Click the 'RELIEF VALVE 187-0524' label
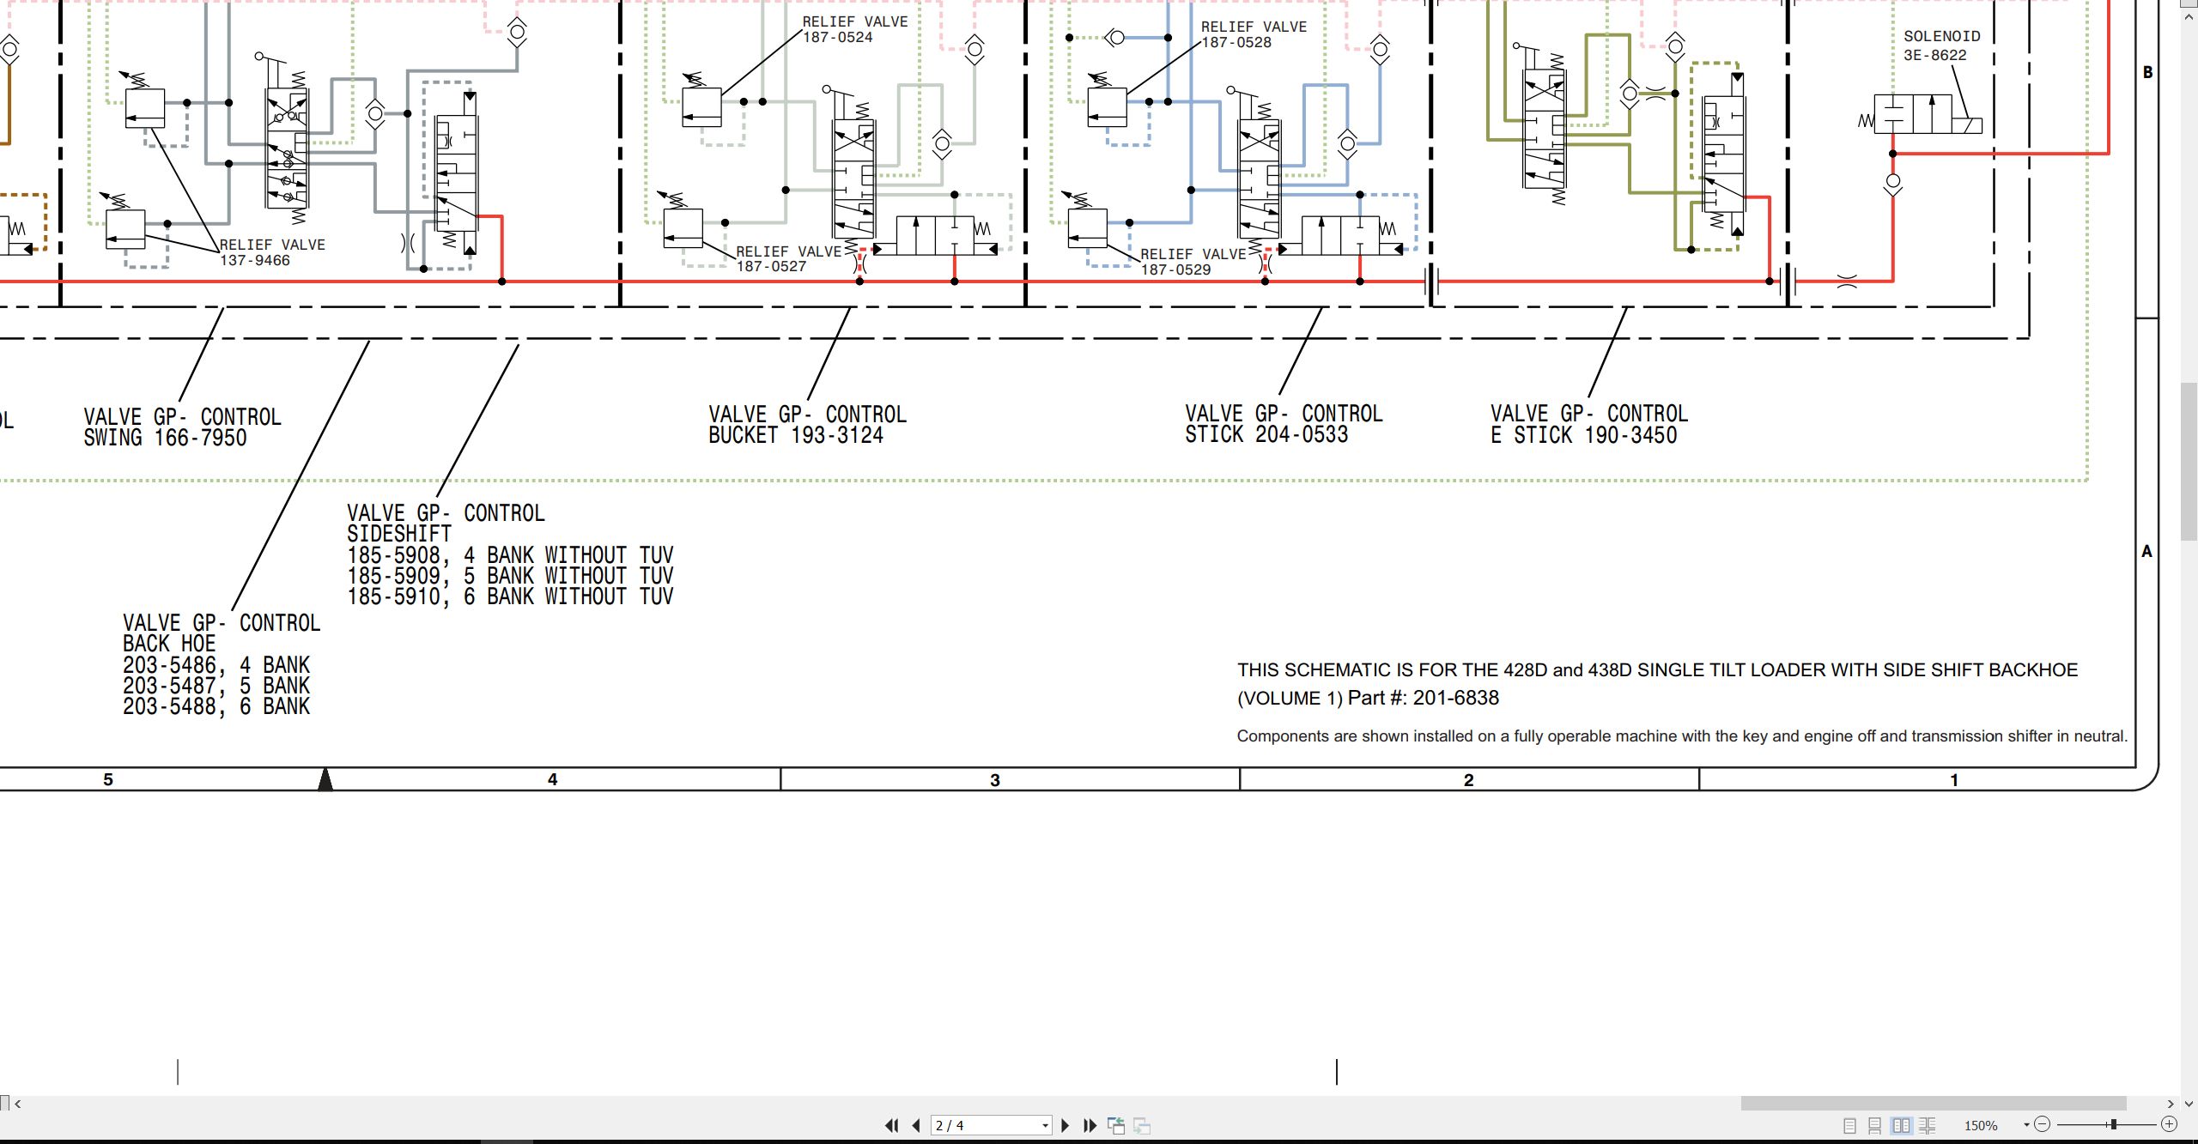 [x=854, y=29]
